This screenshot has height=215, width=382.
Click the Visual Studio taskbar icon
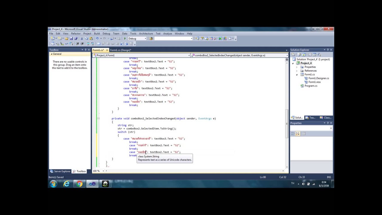[x=92, y=184]
